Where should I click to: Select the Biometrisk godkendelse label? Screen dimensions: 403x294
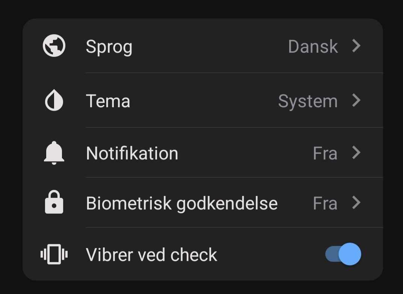(181, 203)
